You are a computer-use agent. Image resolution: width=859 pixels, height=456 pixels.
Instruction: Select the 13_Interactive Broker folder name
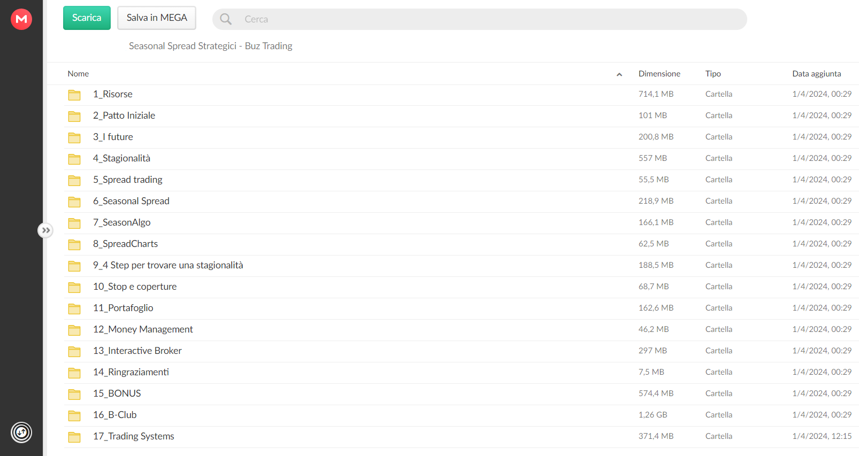coord(137,351)
